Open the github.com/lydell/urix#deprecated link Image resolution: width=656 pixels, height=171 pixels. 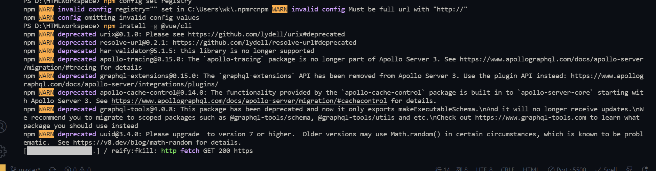click(x=266, y=34)
